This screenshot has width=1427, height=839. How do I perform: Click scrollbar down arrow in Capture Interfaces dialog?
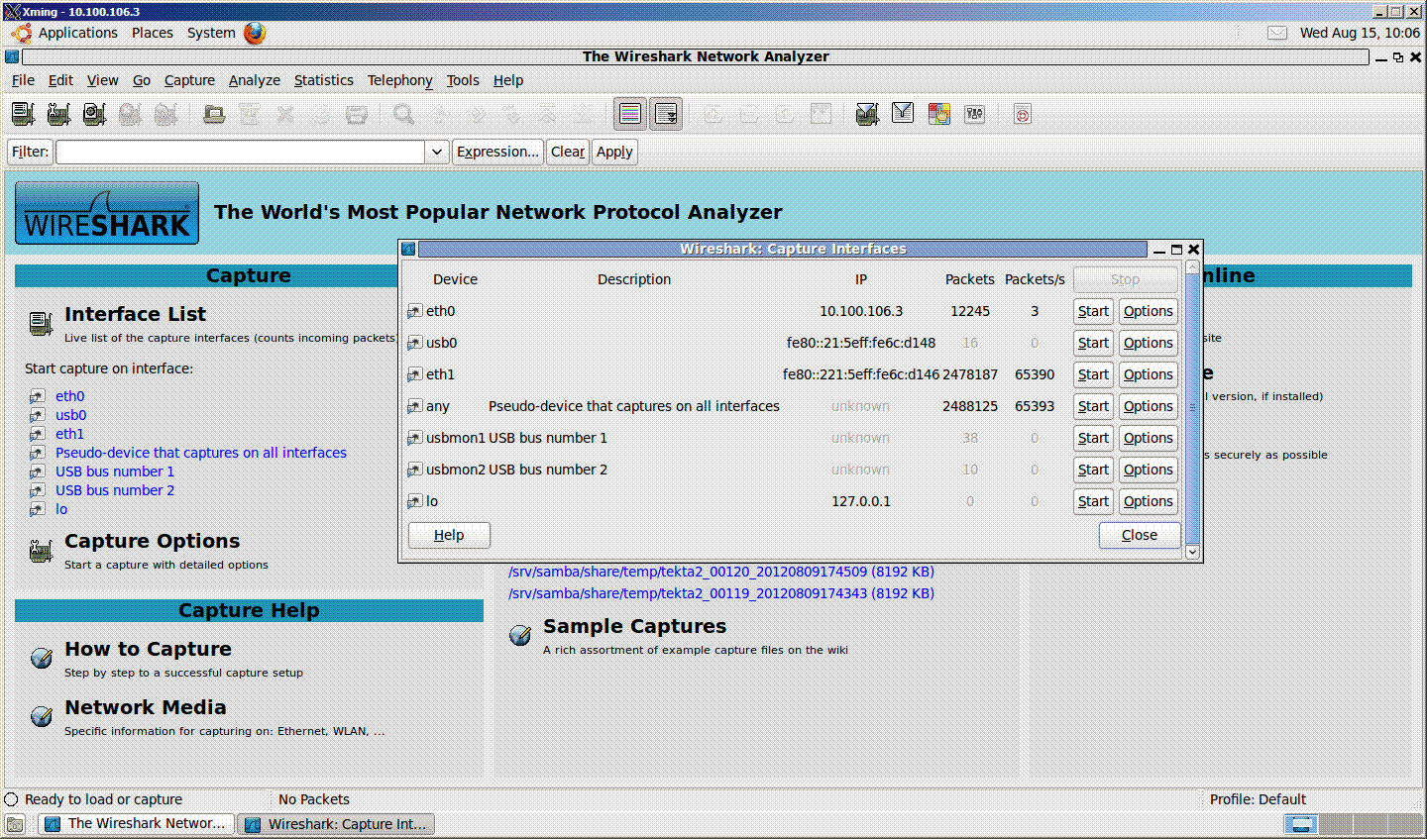[x=1192, y=553]
